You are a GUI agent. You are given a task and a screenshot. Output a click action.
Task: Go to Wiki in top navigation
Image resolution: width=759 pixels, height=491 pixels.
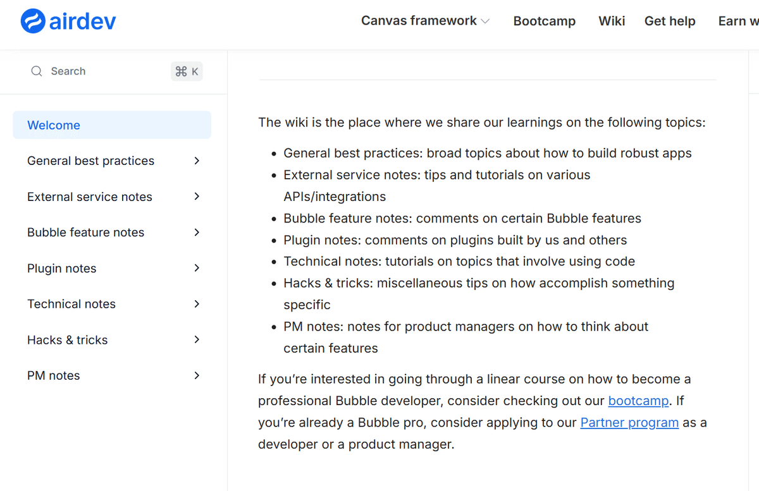coord(612,21)
